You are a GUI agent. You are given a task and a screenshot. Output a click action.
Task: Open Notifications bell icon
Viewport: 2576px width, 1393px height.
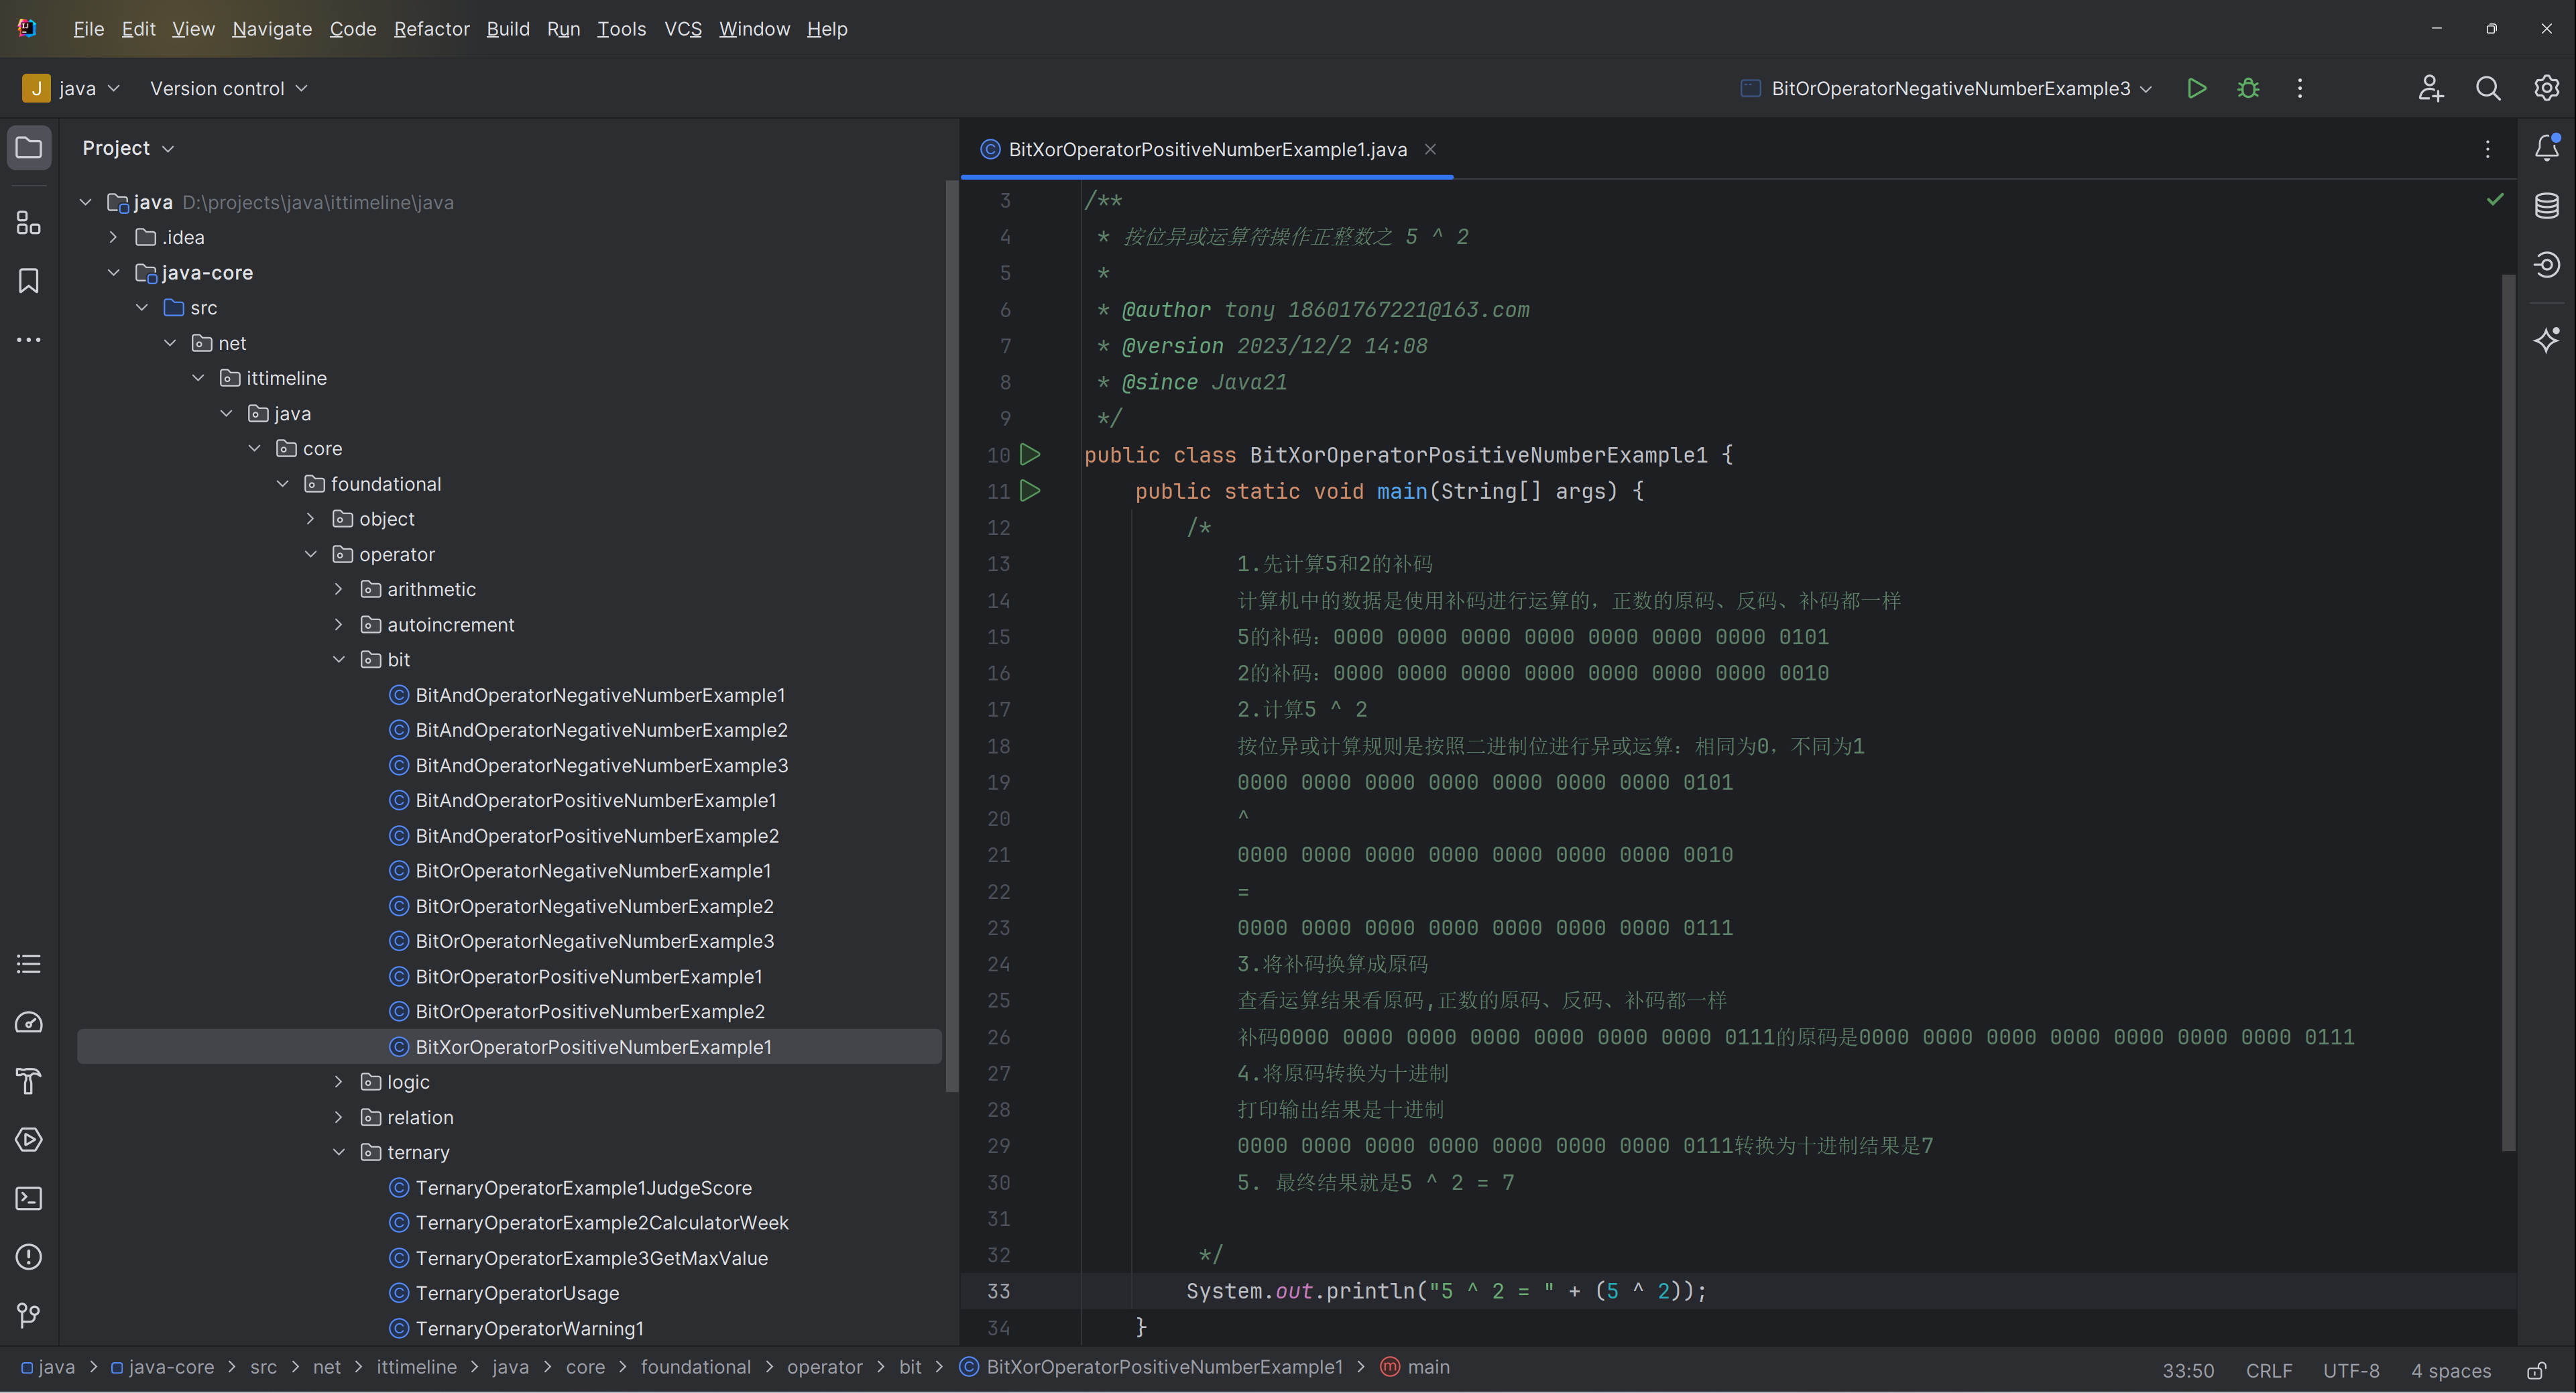point(2547,148)
